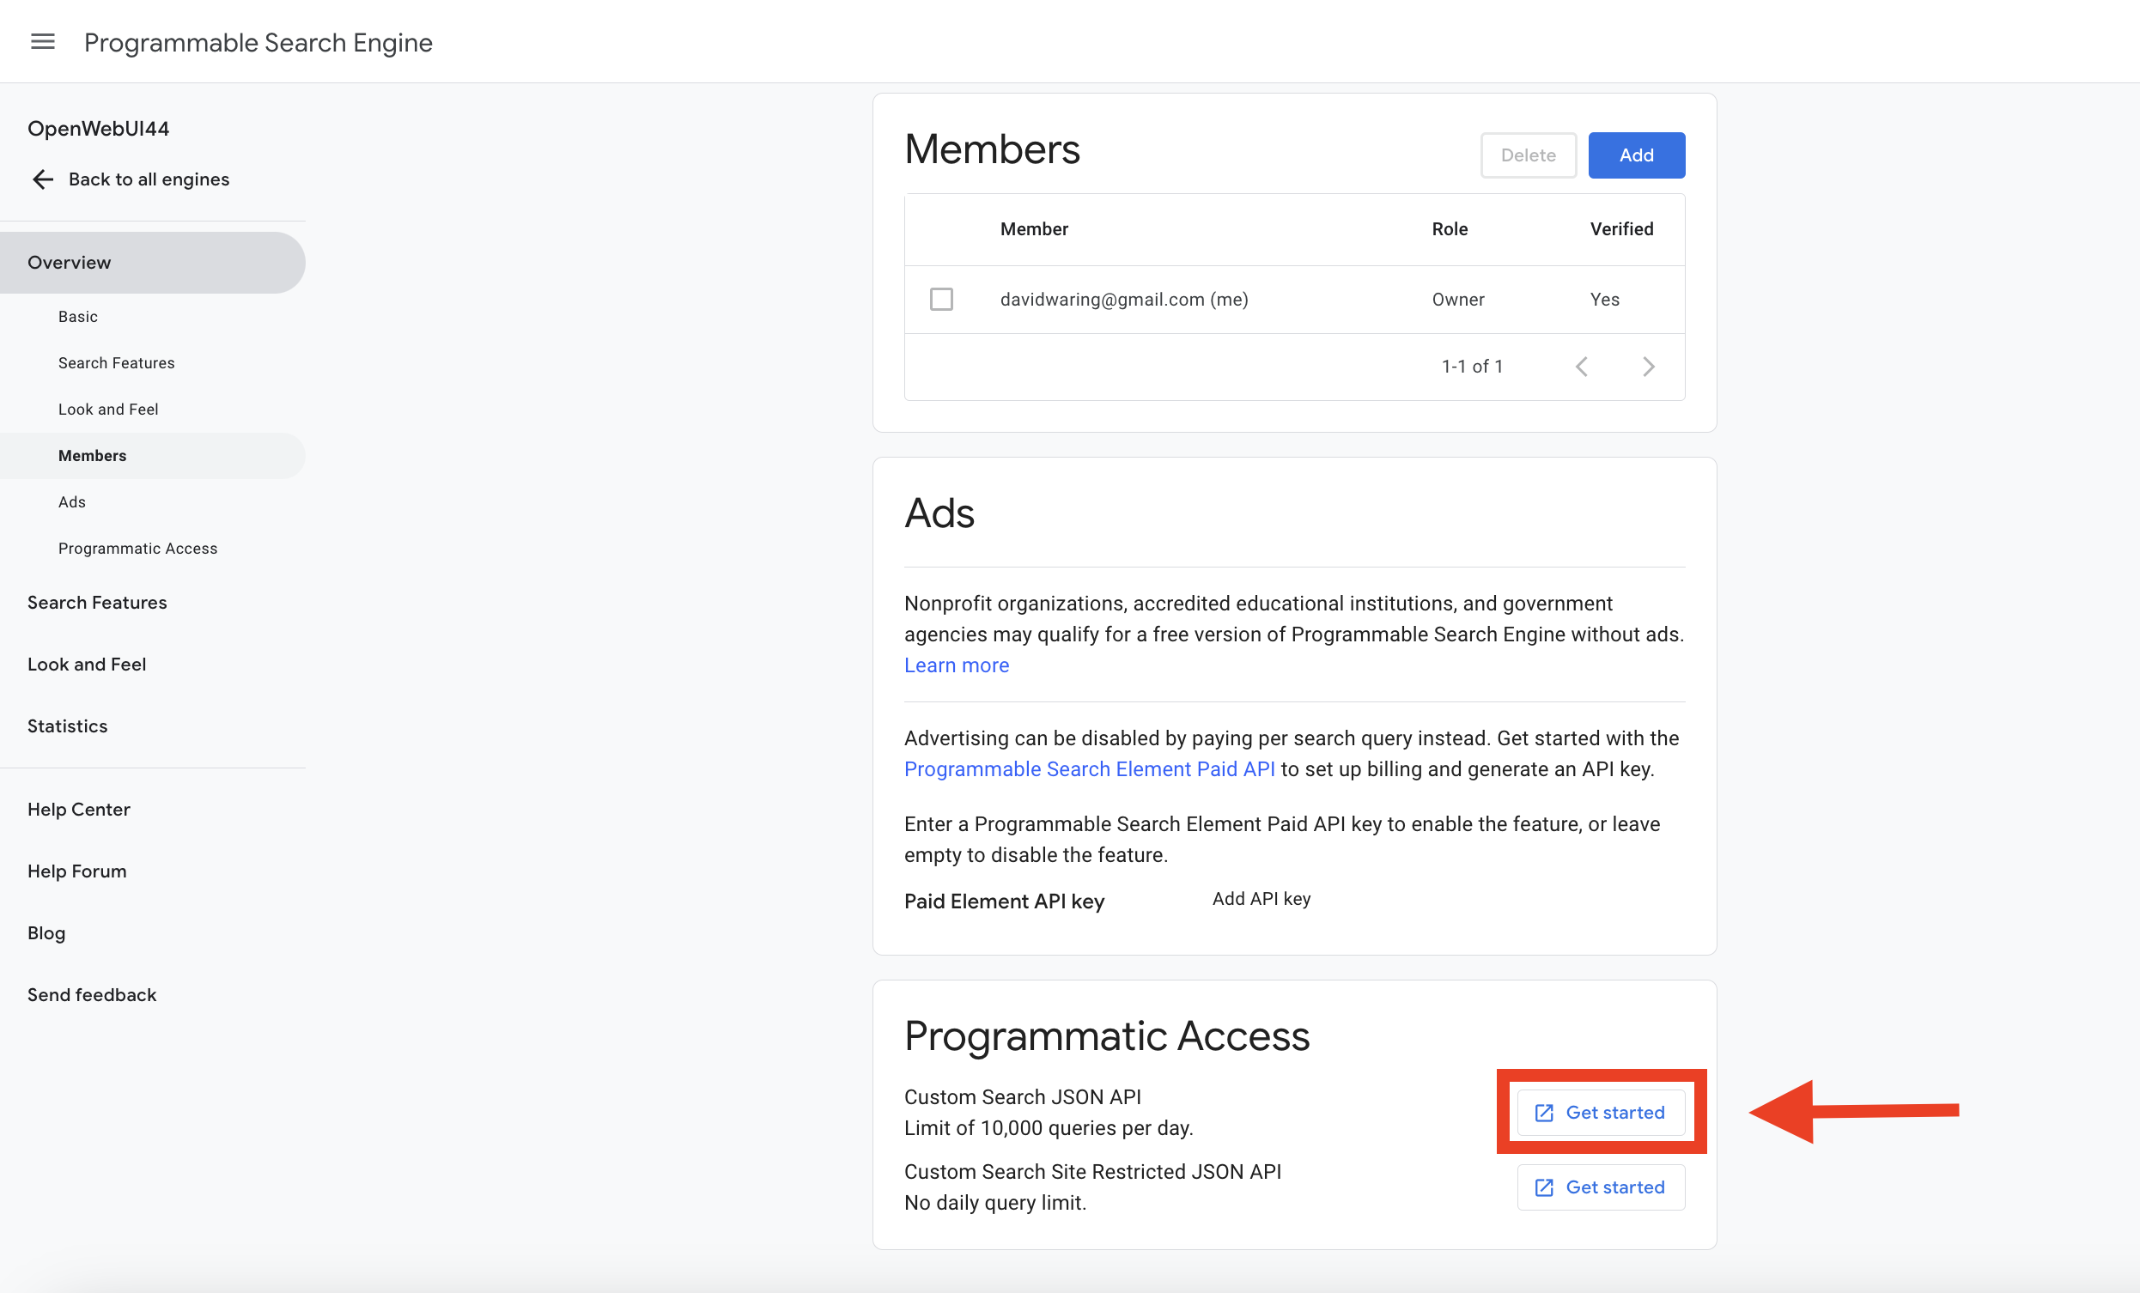Screen dimensions: 2140x1293
Task: Open the Learn more link in Ads
Action: coord(957,665)
